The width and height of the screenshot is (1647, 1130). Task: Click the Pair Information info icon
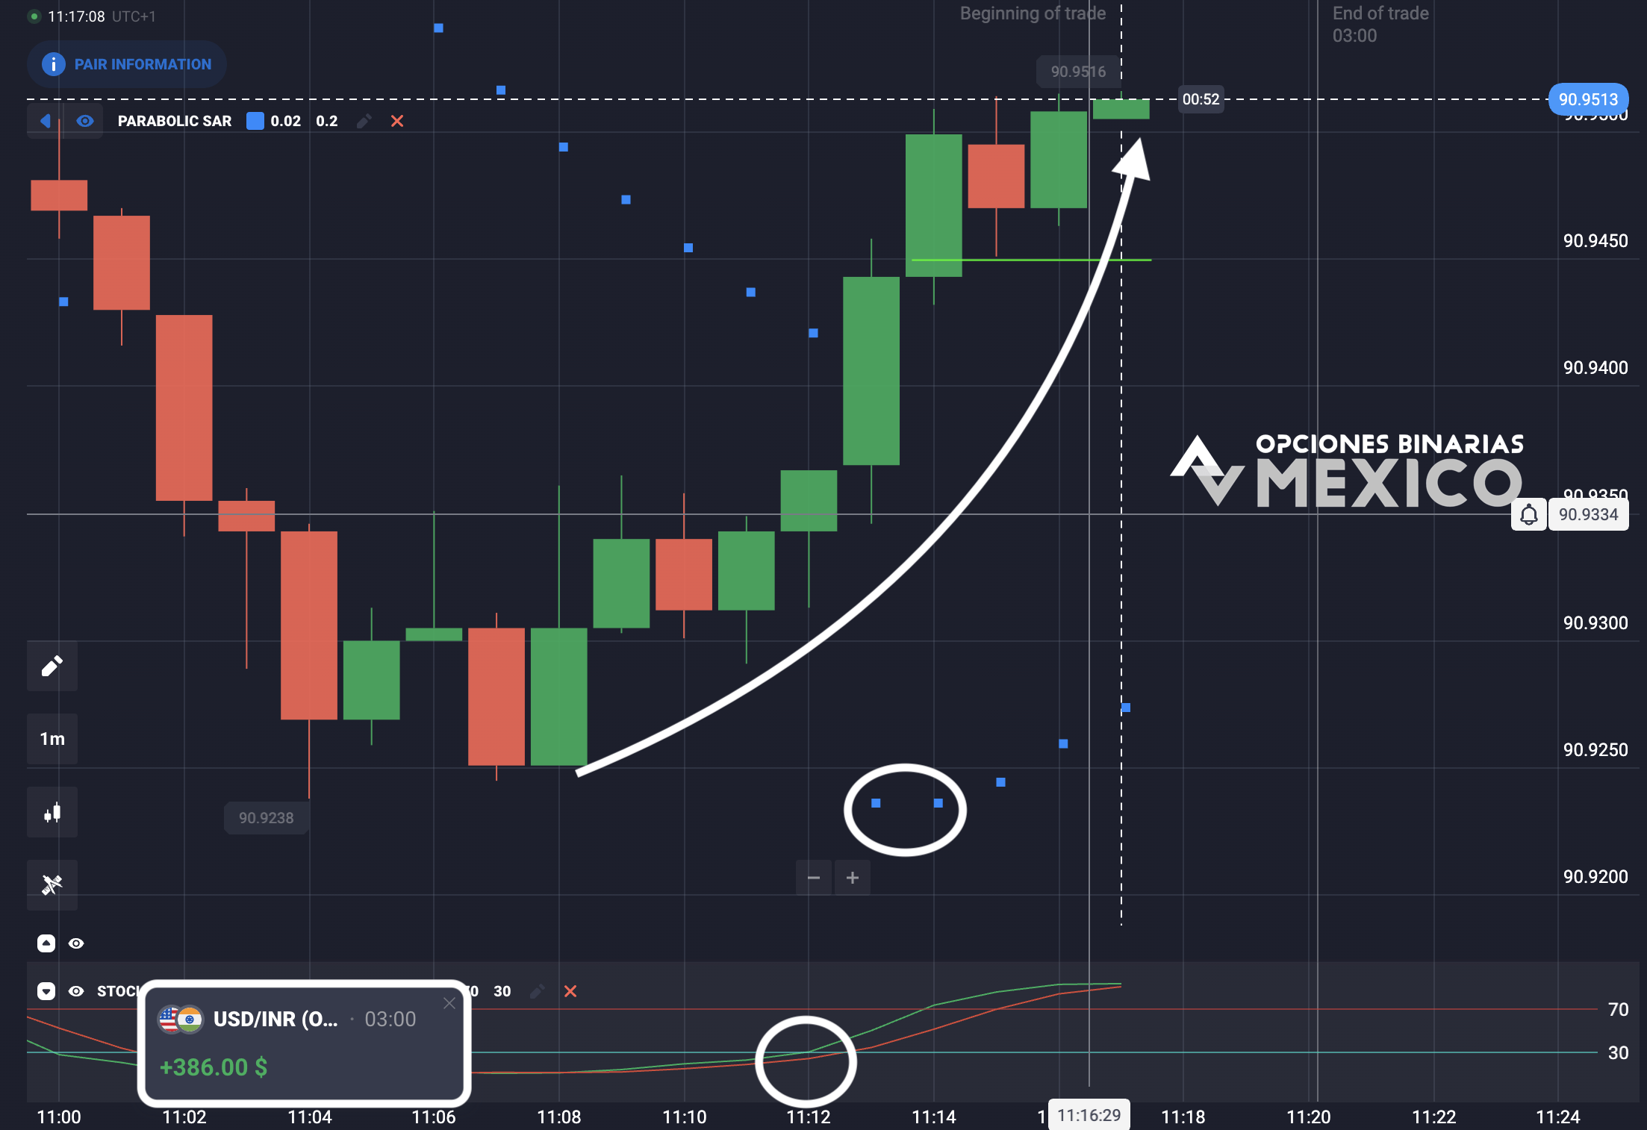(53, 64)
